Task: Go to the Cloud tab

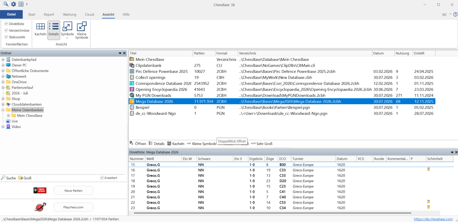Action: click(89, 14)
